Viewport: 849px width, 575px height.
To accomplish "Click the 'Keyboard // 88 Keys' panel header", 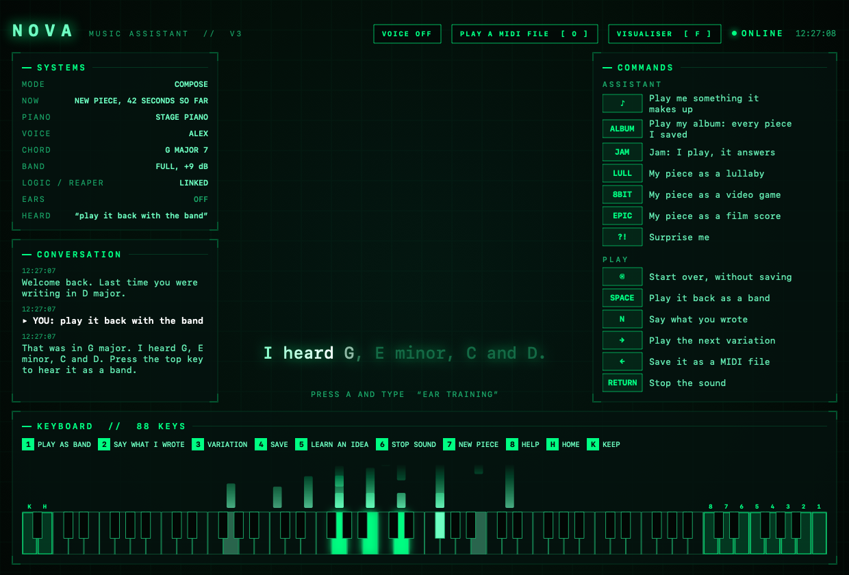I will tap(112, 426).
